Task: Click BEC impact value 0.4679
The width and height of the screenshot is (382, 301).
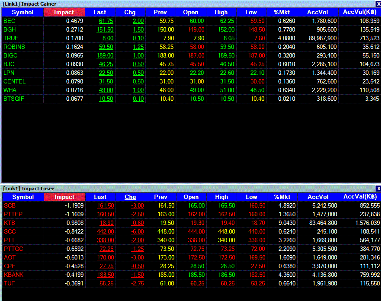Action: [74, 21]
